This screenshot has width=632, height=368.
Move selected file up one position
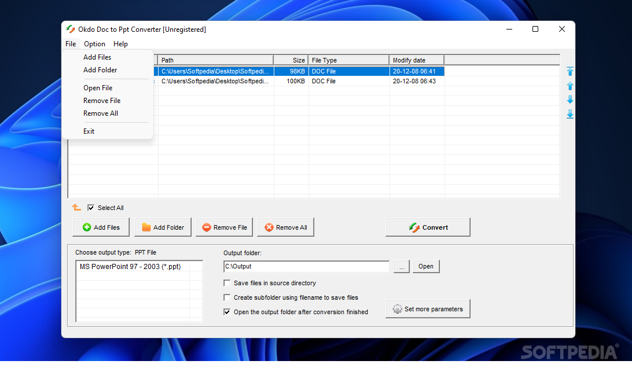(570, 86)
